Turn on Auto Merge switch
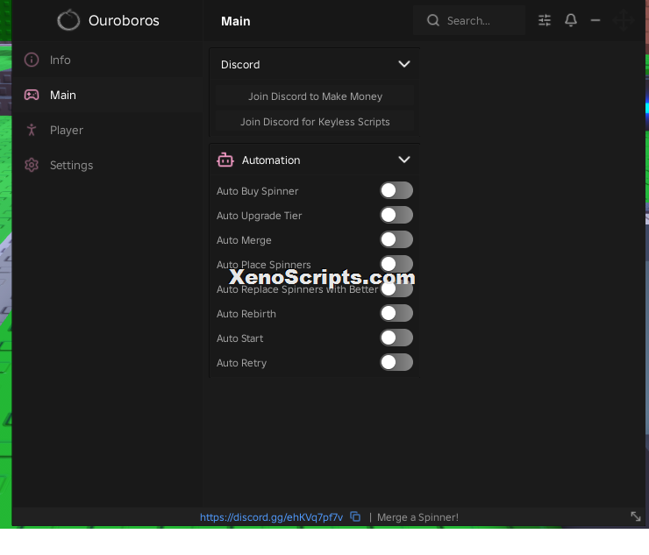Image resolution: width=649 pixels, height=555 pixels. click(396, 239)
